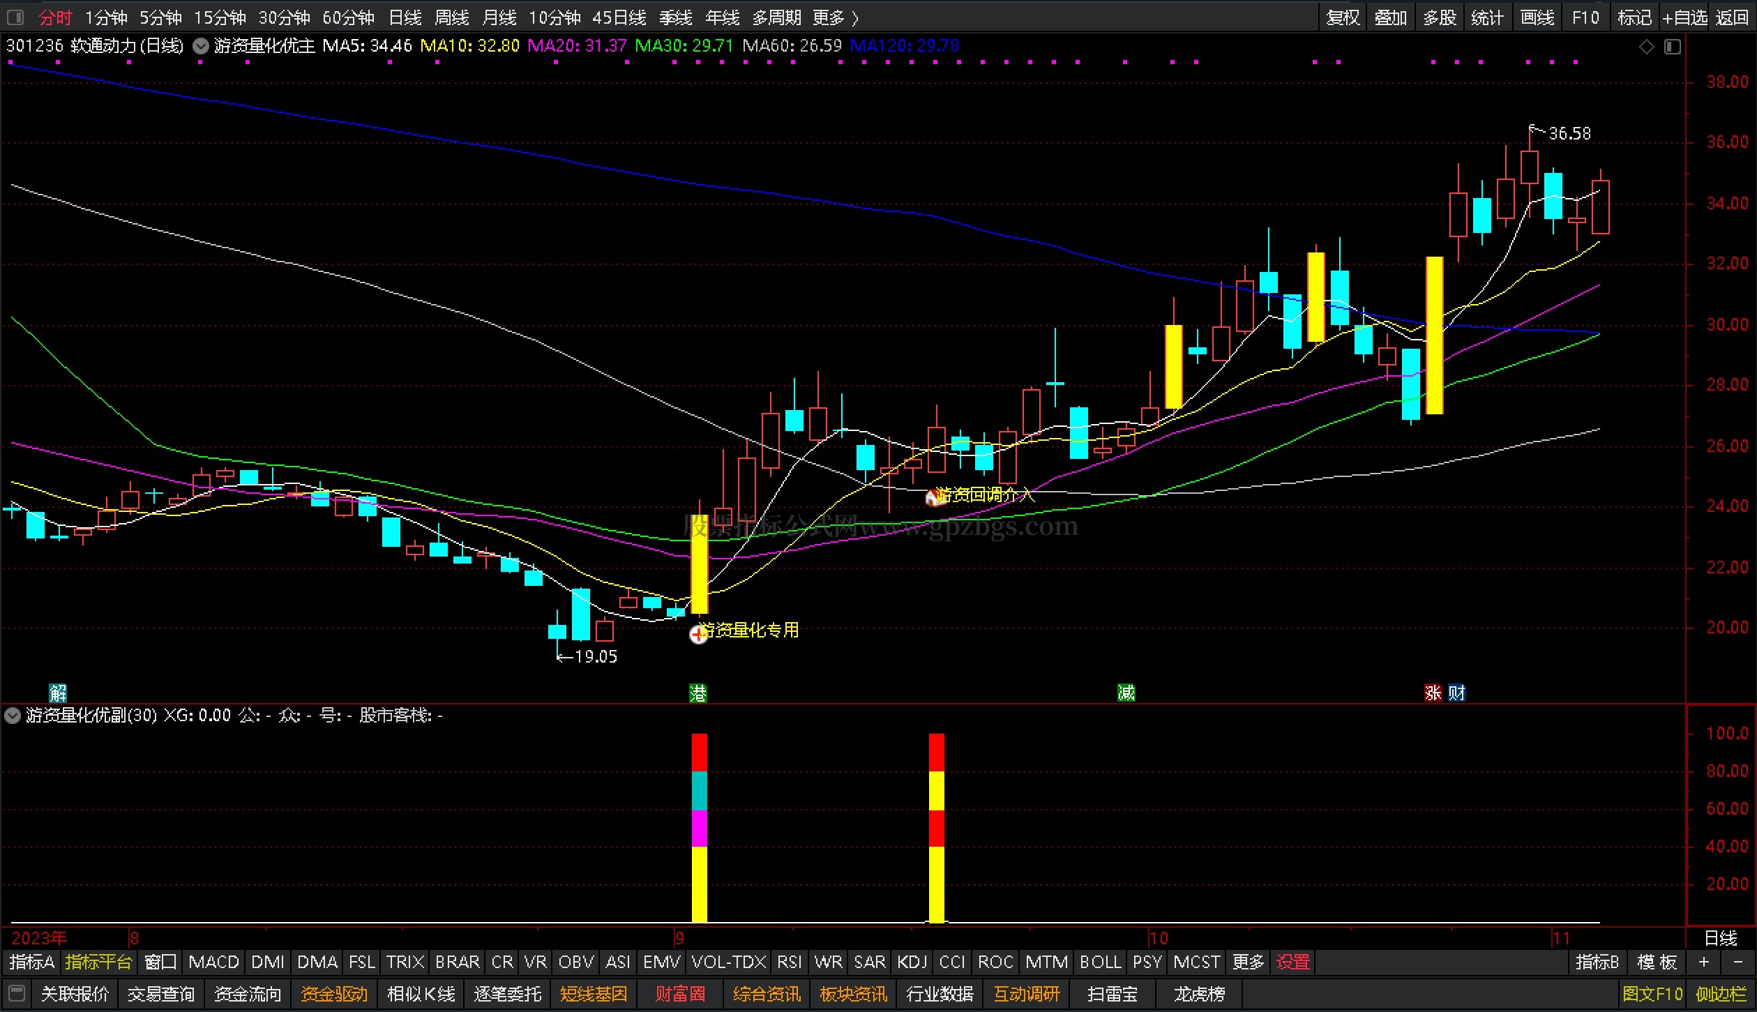
Task: Open 图文F10 link
Action: pyautogui.click(x=1652, y=993)
